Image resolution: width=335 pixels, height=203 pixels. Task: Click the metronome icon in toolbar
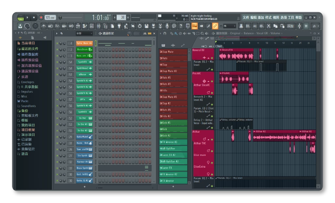click(44, 26)
